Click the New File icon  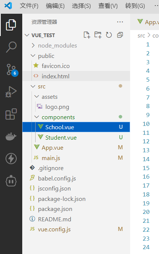pos(87,35)
